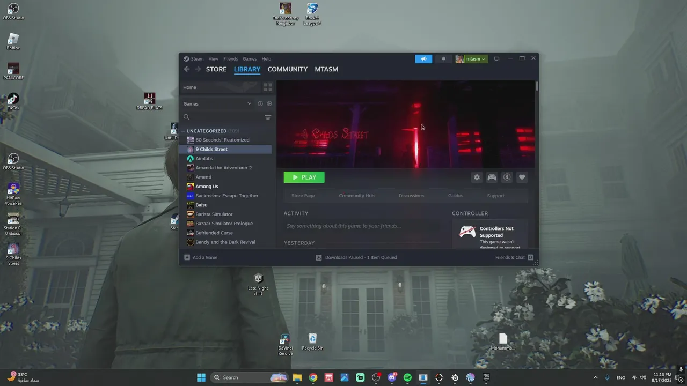Switch to the COMMUNITY tab
The image size is (687, 386).
point(287,69)
